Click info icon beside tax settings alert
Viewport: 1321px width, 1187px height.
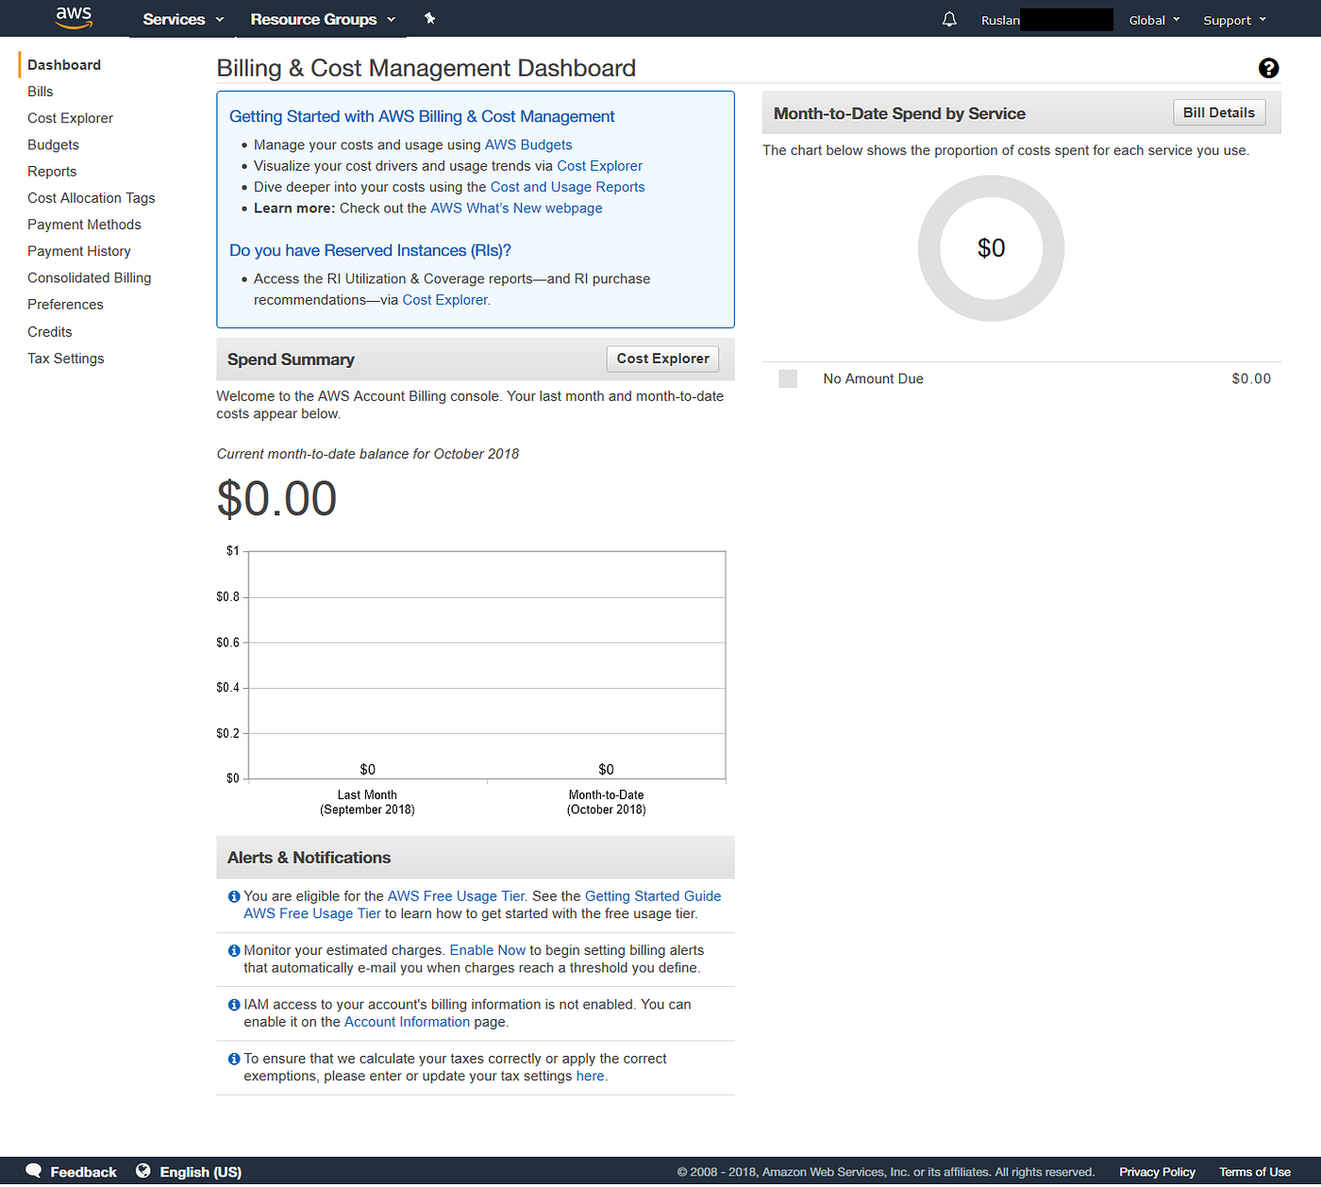click(234, 1060)
